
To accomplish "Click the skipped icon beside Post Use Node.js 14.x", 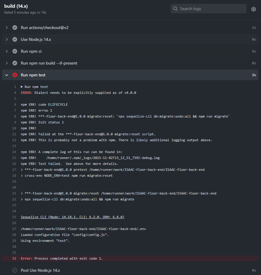I will (15, 270).
